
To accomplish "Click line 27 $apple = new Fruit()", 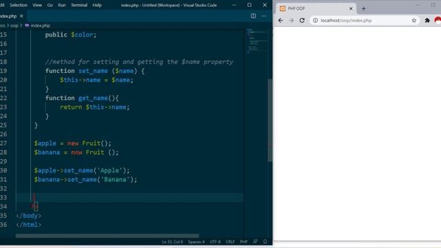I will (72, 143).
